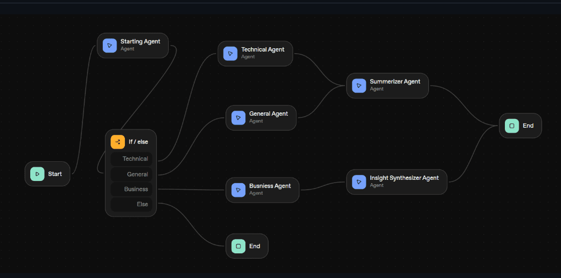Click the green stop icon of bottom End node
Viewport: 561px width, 278px height.
click(x=238, y=246)
